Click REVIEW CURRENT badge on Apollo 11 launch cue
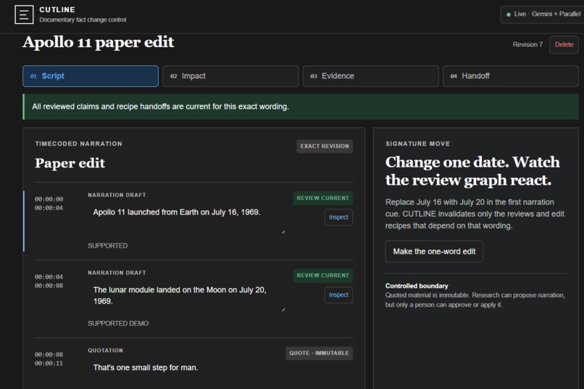Image resolution: width=584 pixels, height=389 pixels. click(x=322, y=198)
